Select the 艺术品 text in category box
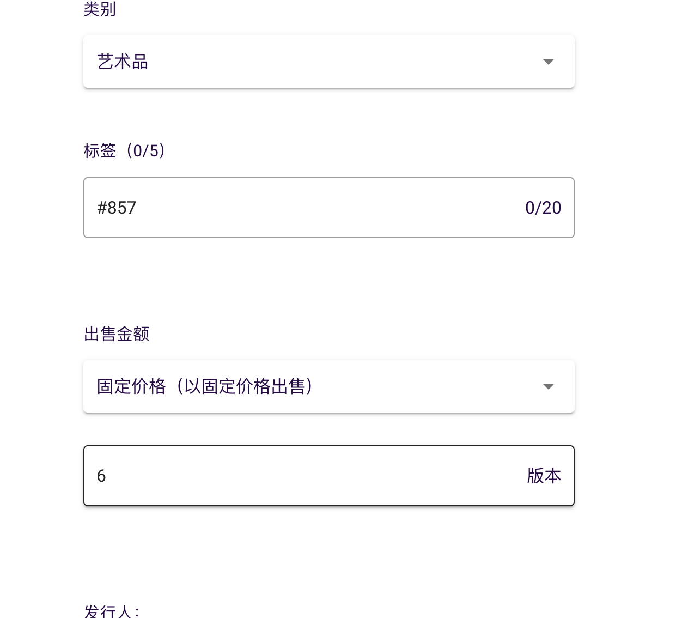Image resolution: width=682 pixels, height=618 pixels. click(x=123, y=62)
